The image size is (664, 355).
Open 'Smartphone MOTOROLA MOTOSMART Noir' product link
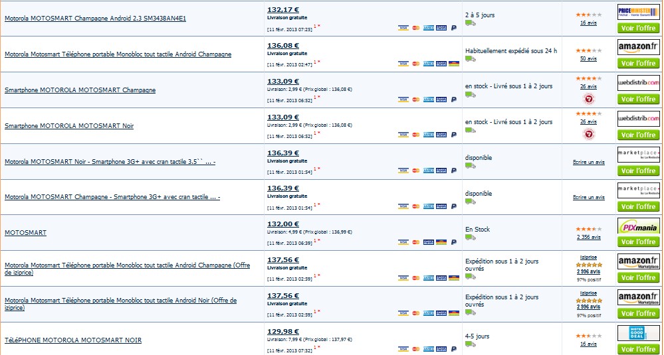[69, 126]
